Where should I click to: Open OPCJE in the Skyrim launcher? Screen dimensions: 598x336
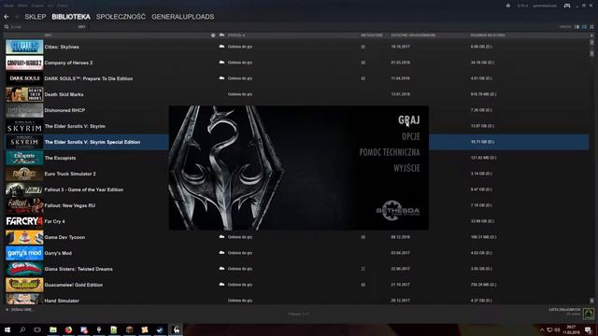click(411, 136)
